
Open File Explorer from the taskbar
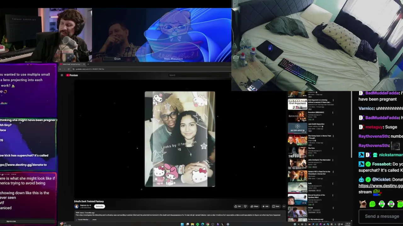click(192, 224)
